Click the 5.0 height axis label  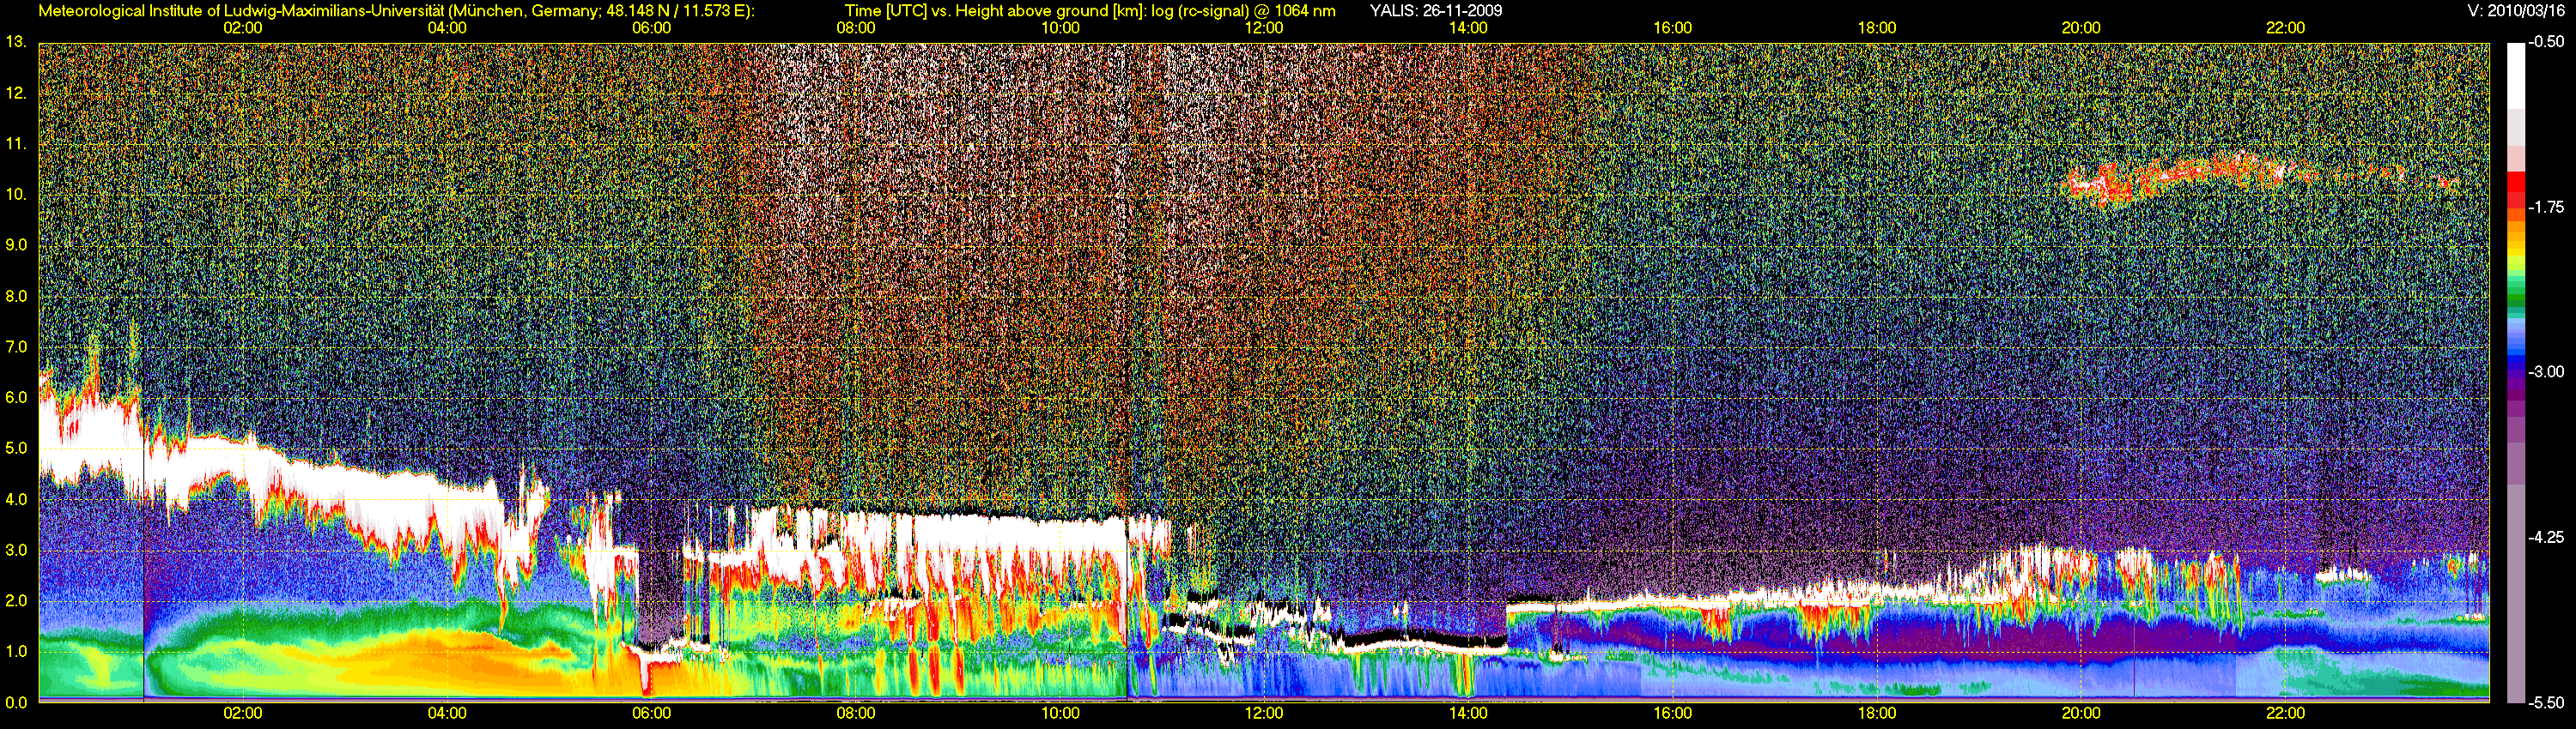click(16, 449)
